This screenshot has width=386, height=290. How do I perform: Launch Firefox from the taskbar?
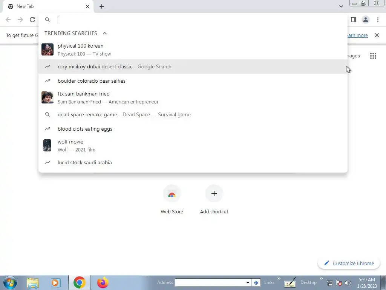[103, 282]
